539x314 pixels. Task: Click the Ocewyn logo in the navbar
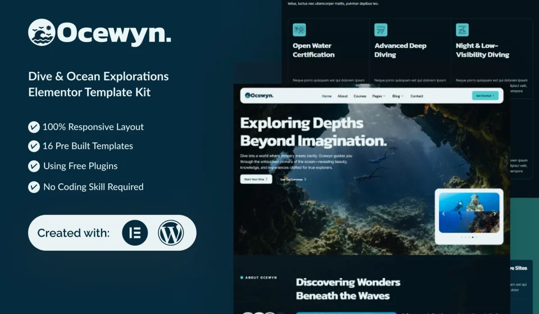click(x=259, y=95)
